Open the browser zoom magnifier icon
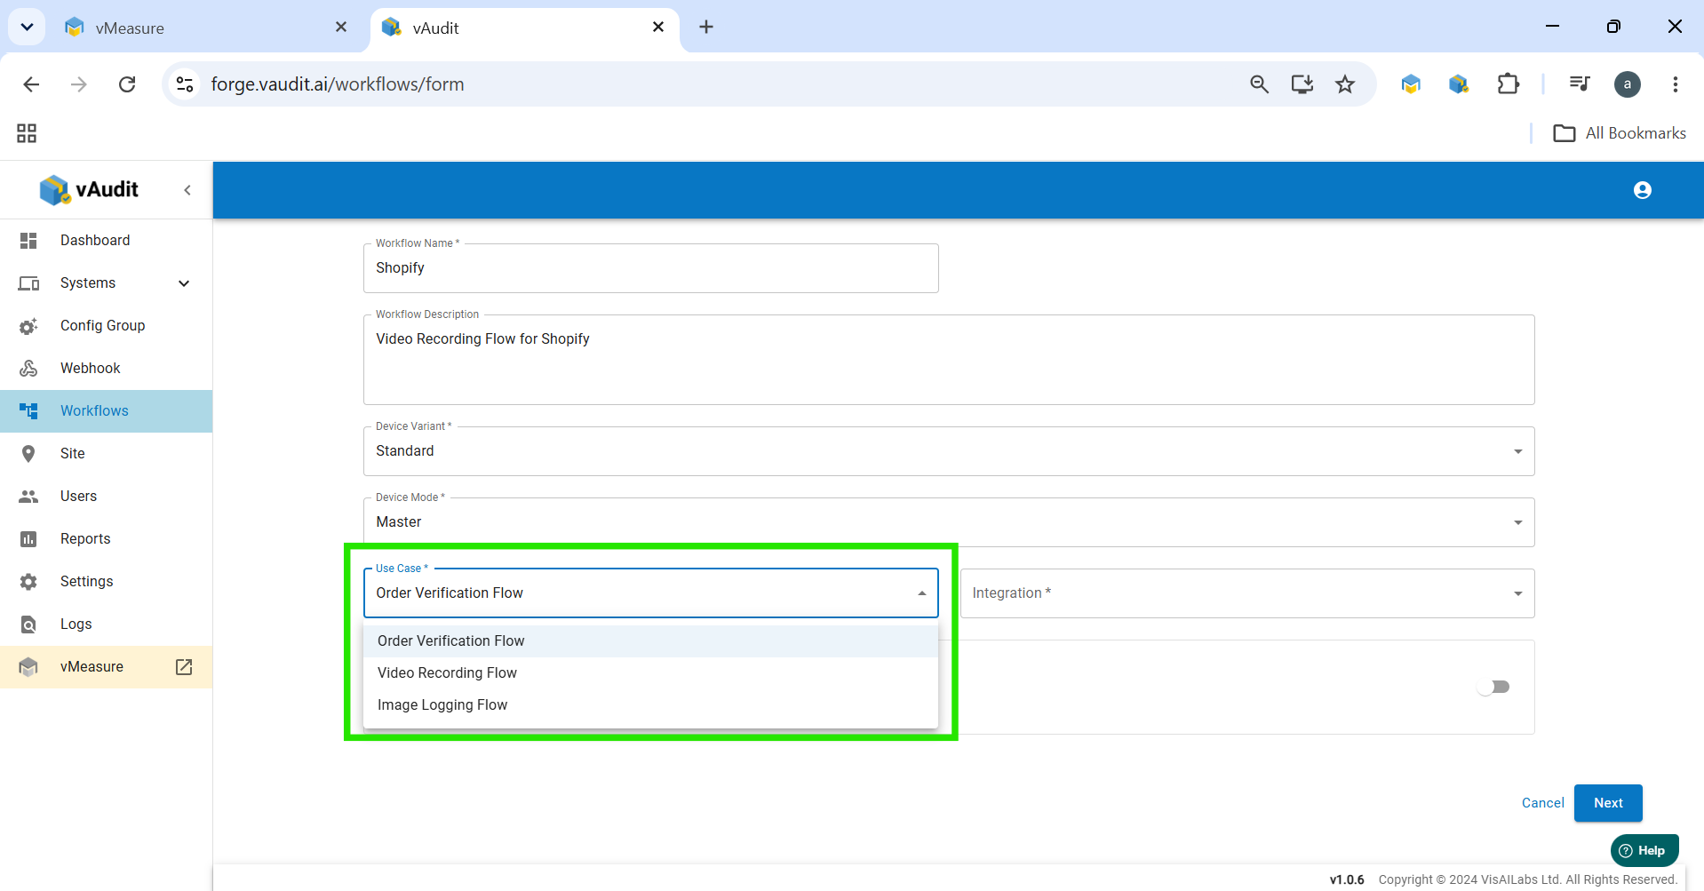The width and height of the screenshot is (1704, 891). click(x=1259, y=84)
